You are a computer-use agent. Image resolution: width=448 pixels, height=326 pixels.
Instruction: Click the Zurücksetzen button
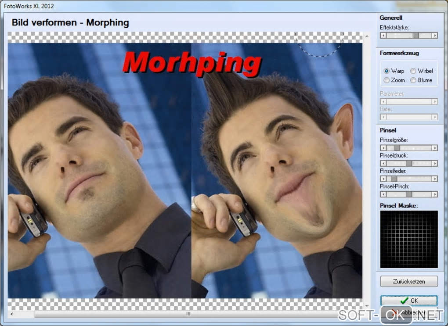click(409, 282)
